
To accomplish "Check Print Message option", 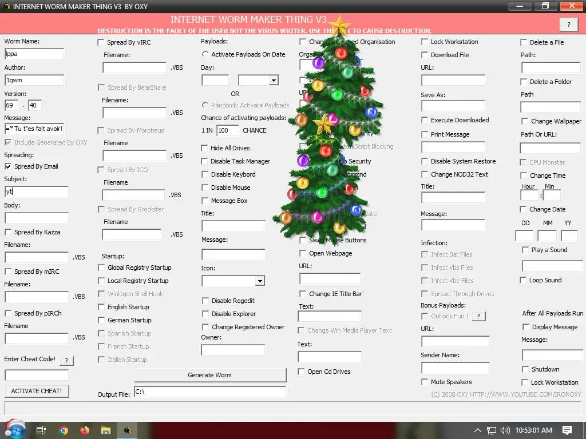I will 425,134.
